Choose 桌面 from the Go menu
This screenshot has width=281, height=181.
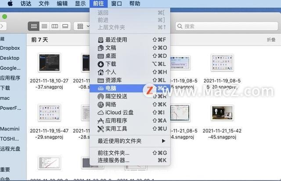pos(130,56)
